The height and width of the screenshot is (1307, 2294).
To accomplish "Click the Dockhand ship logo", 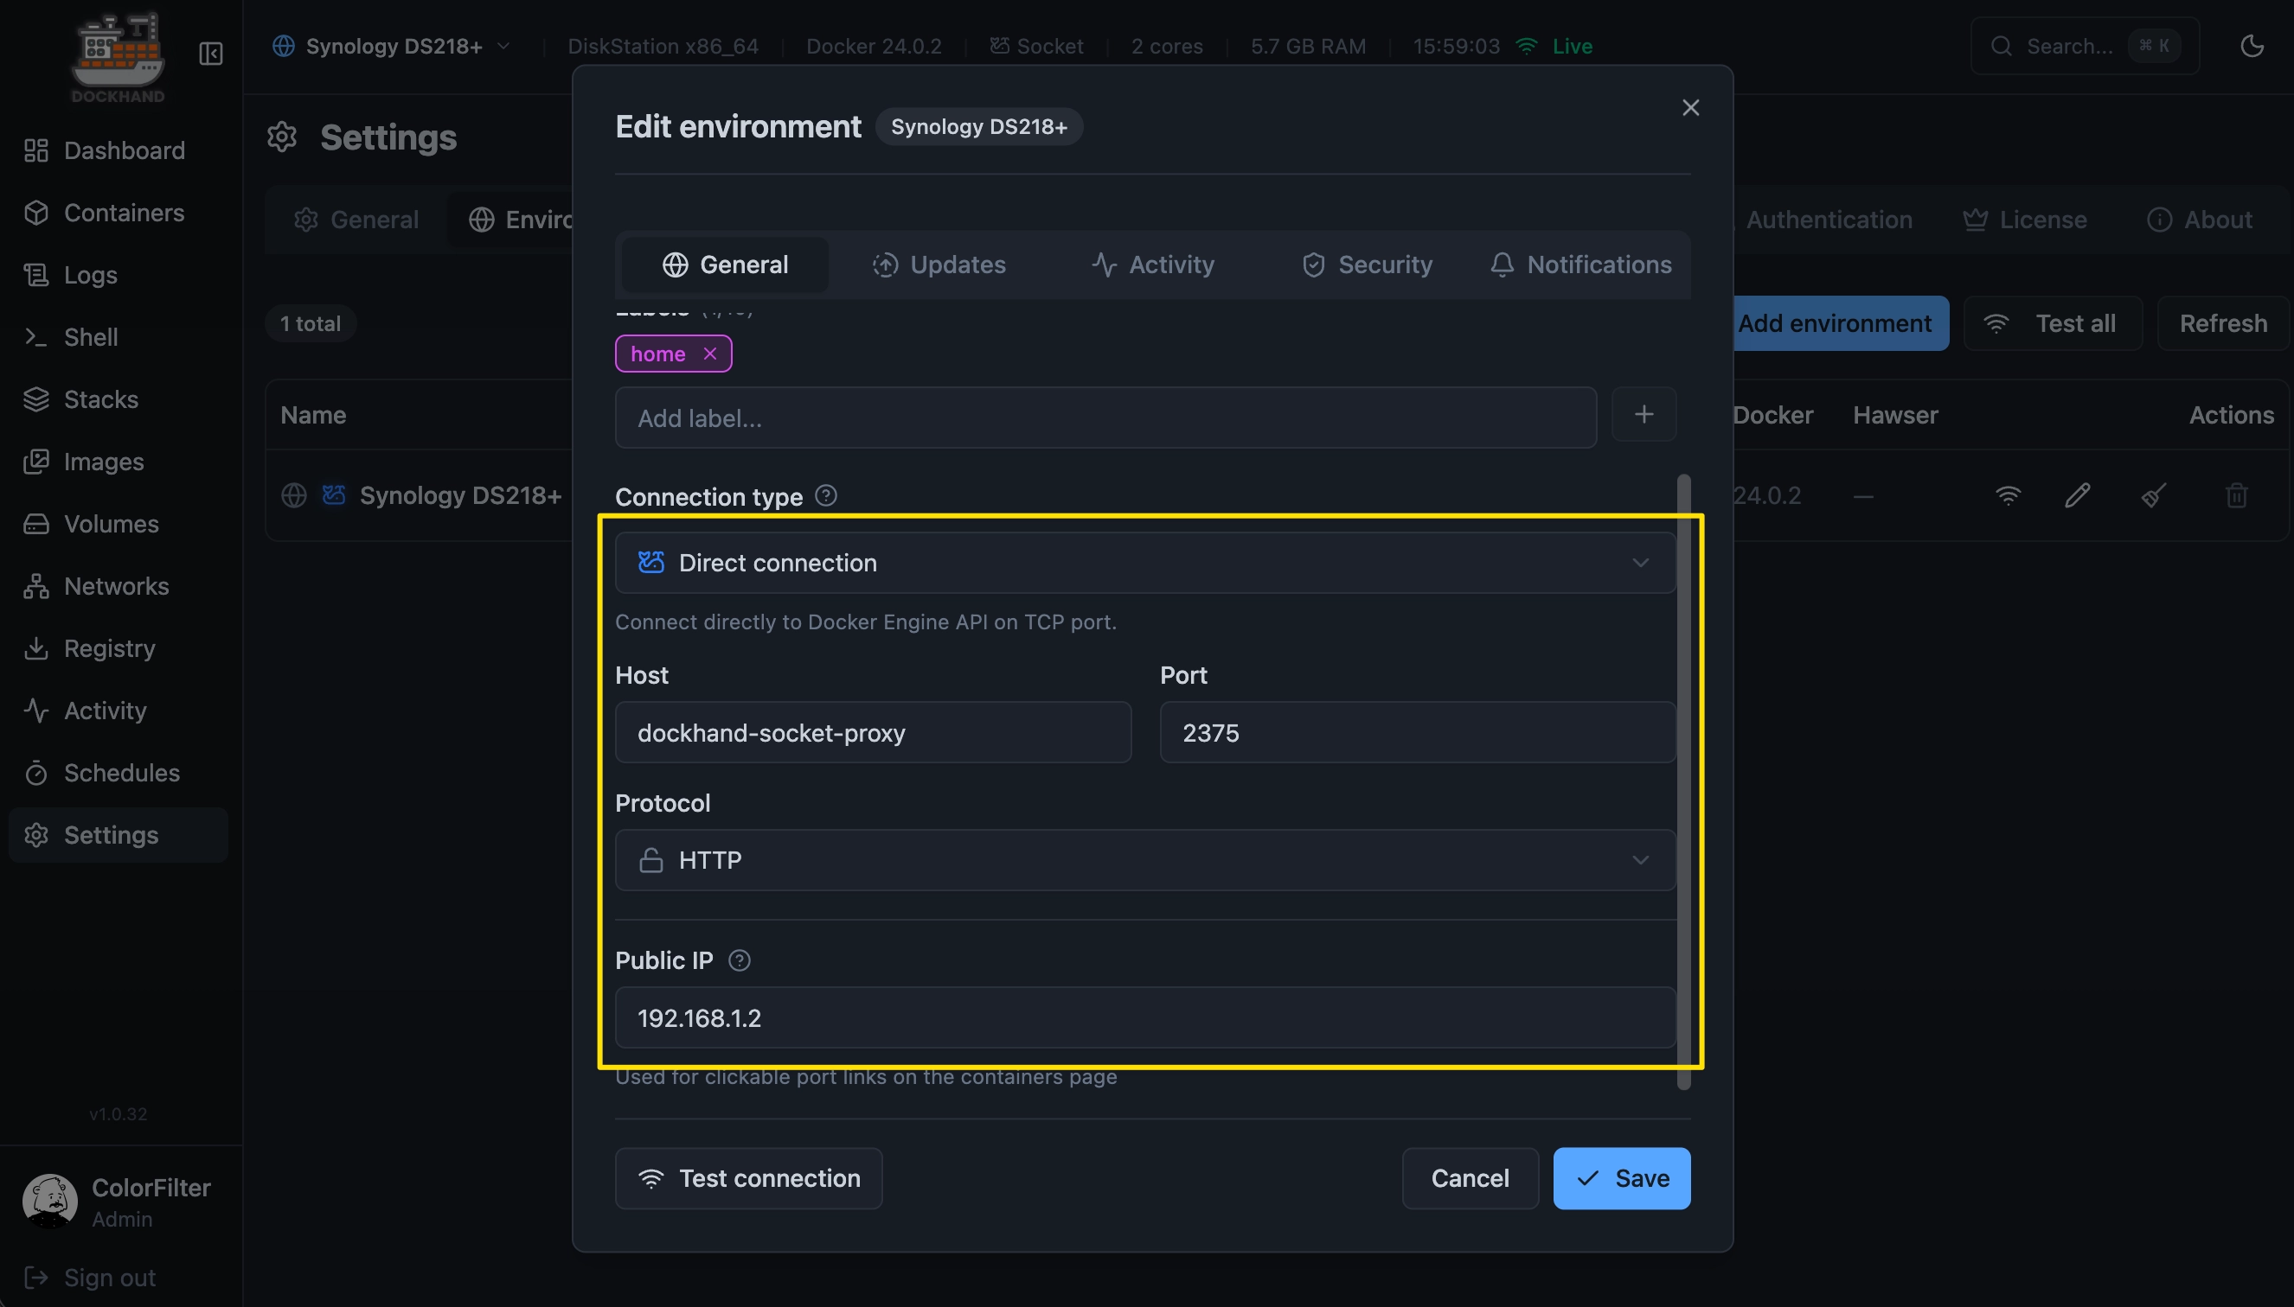I will pos(118,56).
